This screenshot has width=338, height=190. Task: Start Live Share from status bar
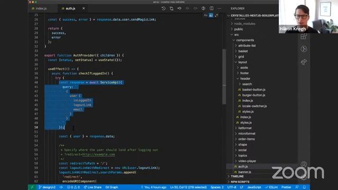92,187
